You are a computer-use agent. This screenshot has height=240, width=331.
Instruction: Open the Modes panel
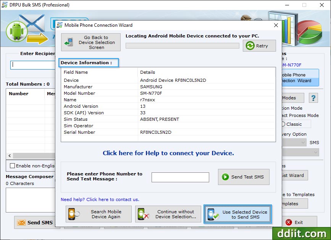293,98
